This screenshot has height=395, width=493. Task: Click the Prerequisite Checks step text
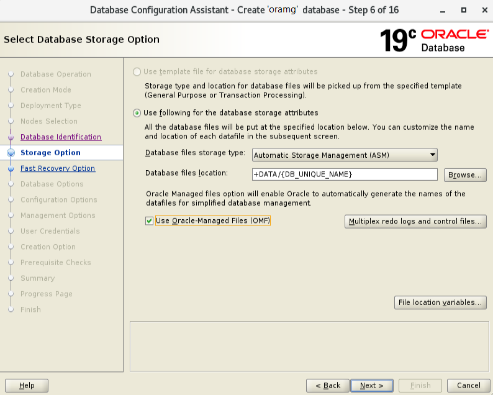[56, 263]
